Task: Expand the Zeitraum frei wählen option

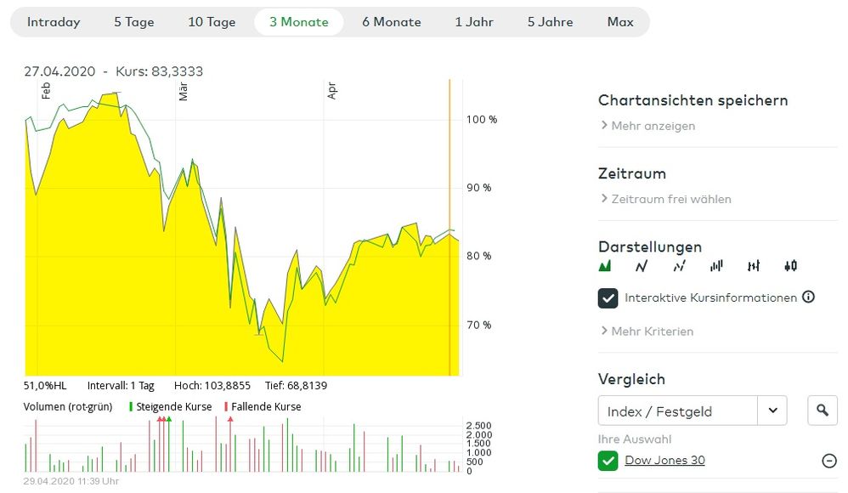Action: point(670,199)
